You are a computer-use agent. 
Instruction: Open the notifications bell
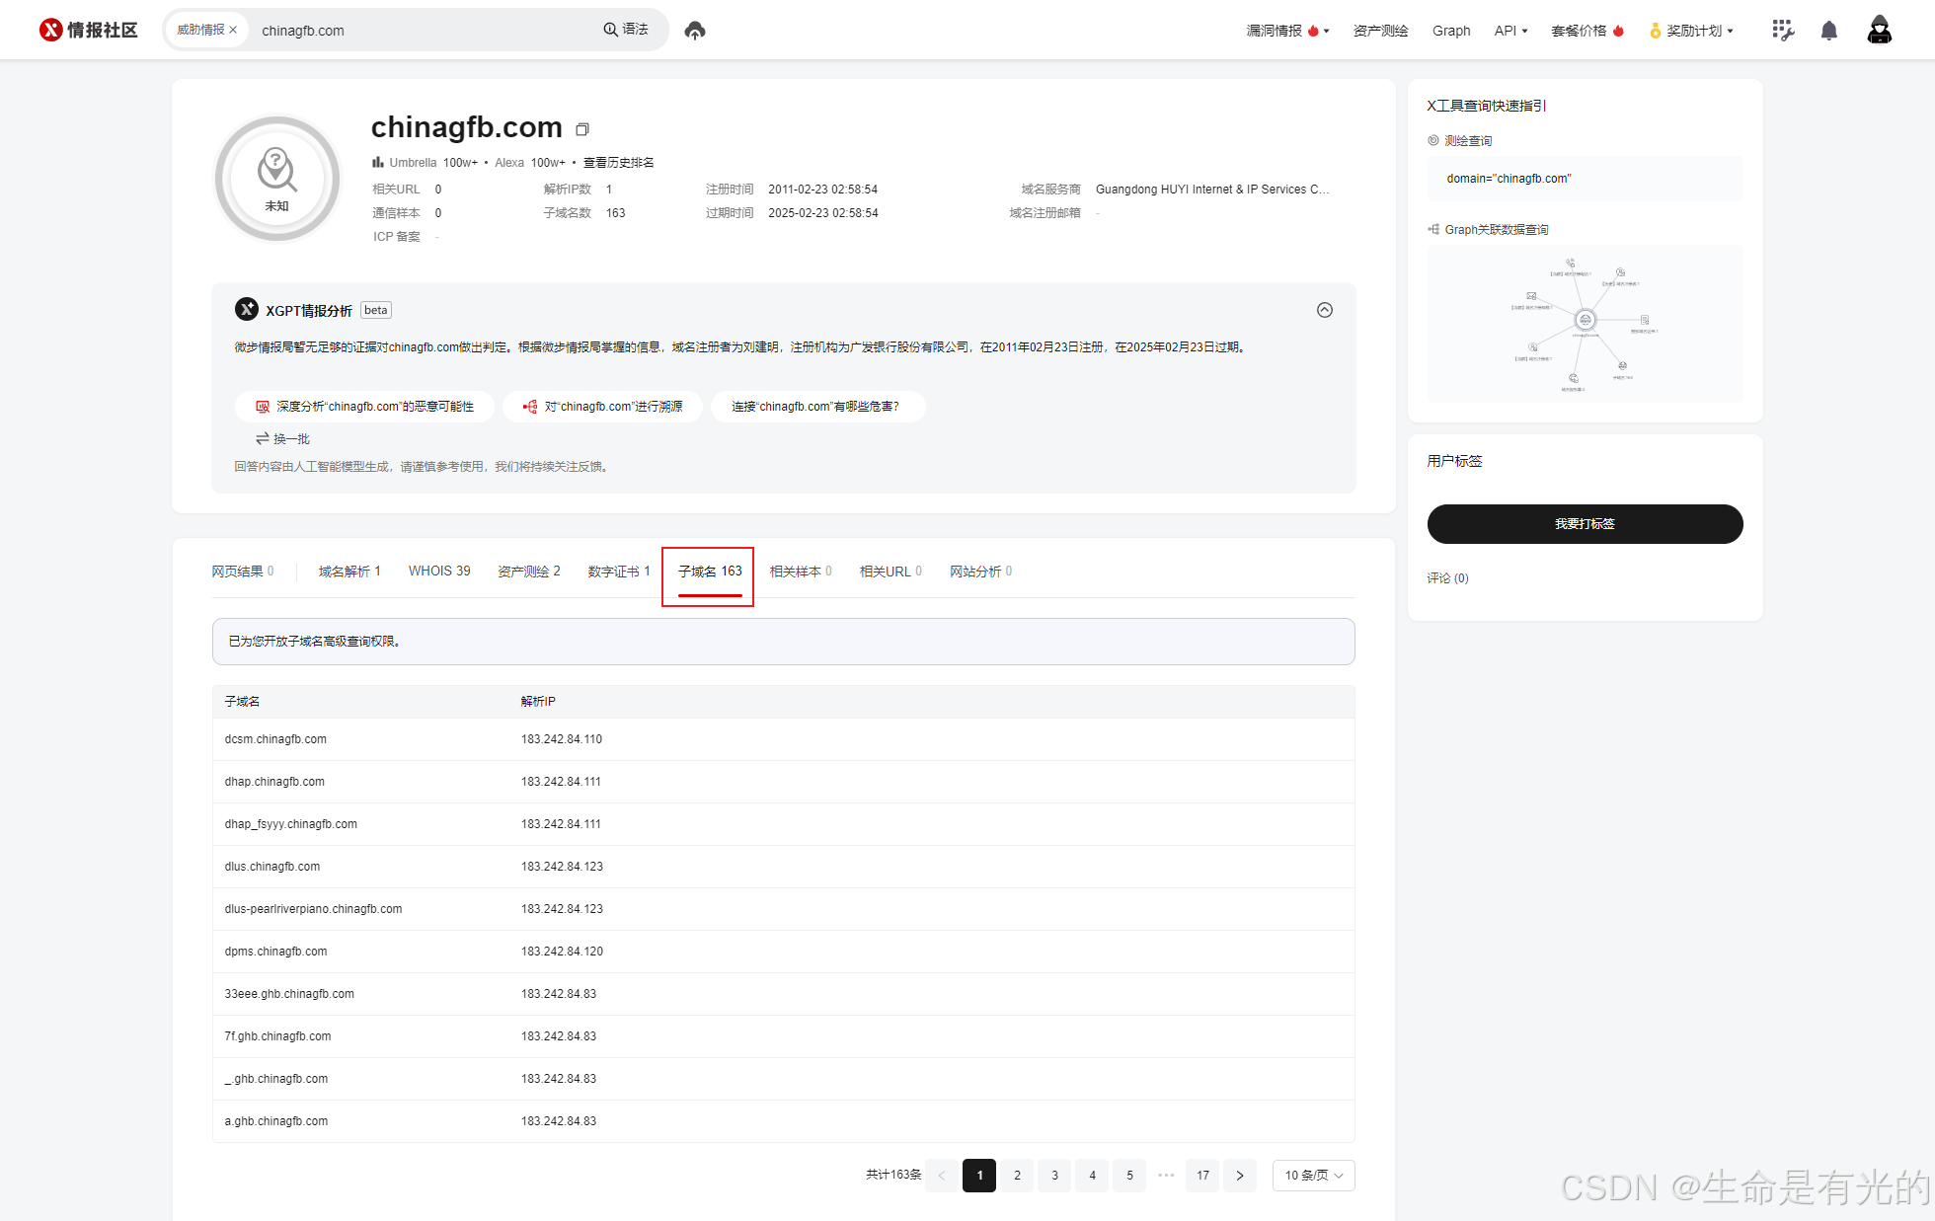[x=1828, y=31]
